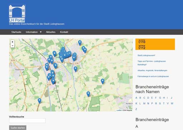Image resolution: width=183 pixels, height=130 pixels.
Task: Open the Kontakt page
Action: (64, 32)
